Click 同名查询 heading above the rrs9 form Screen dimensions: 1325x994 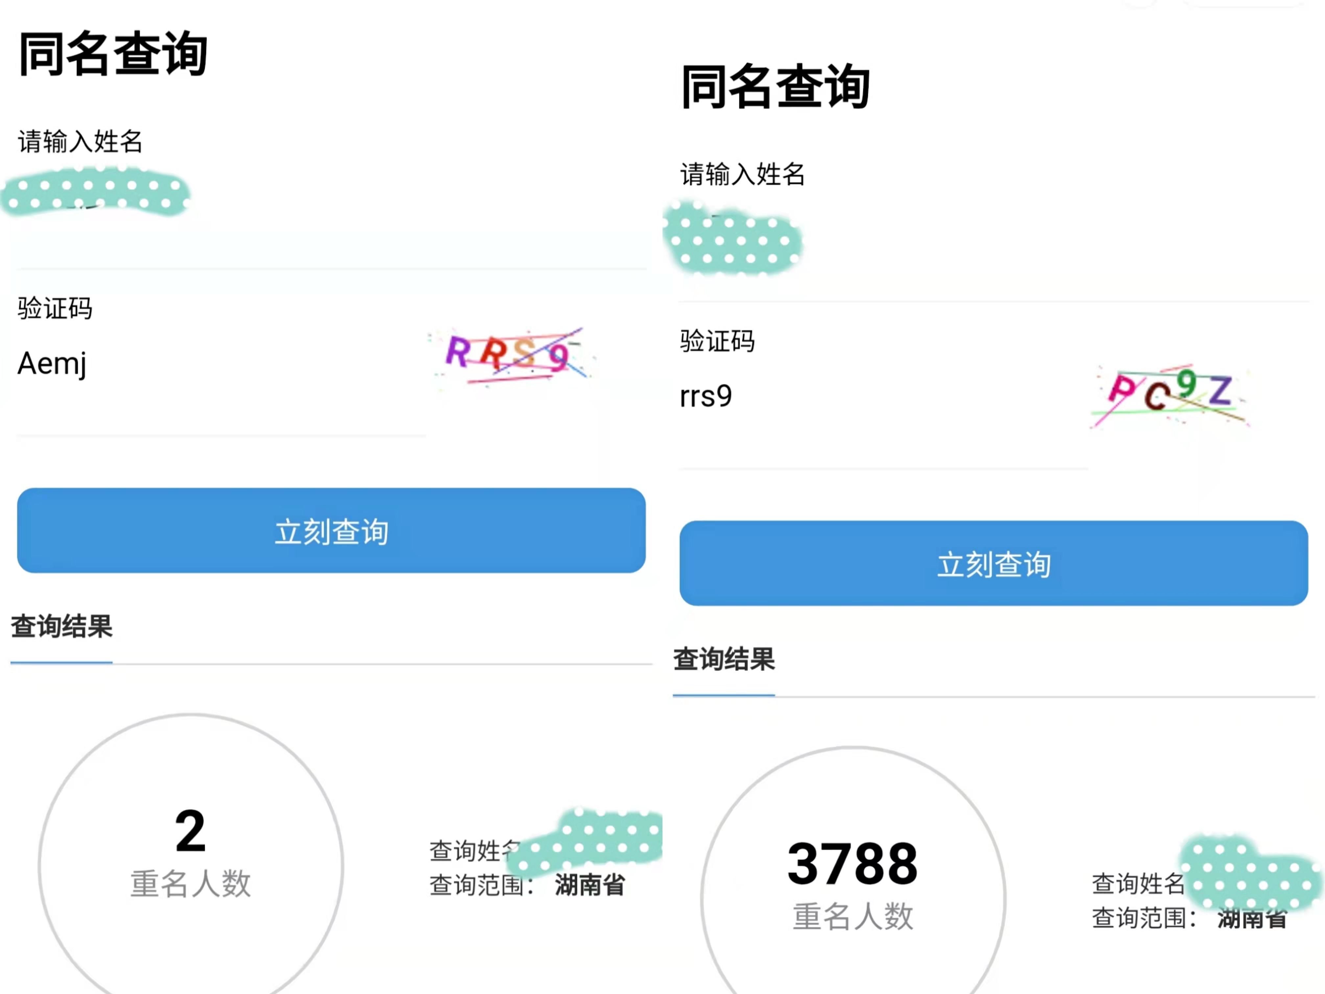click(x=775, y=87)
